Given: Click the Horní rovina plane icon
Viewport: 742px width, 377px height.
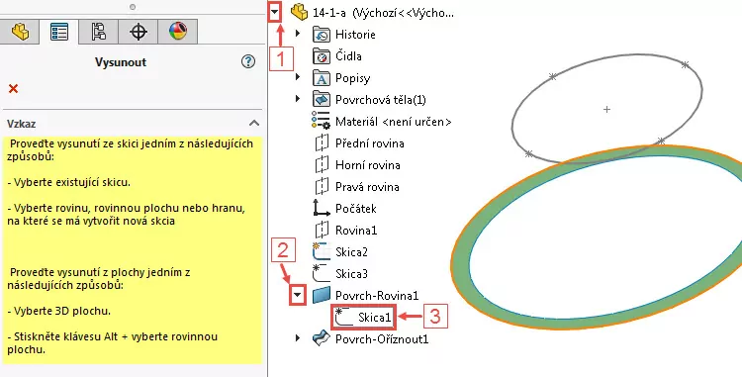Looking at the screenshot, I should pyautogui.click(x=322, y=164).
